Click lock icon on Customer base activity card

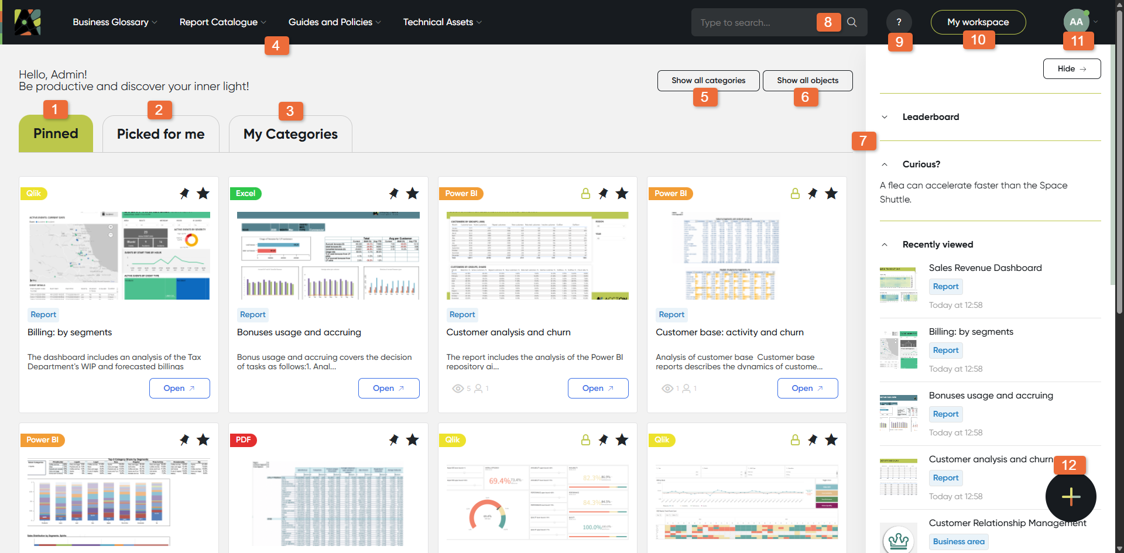point(795,194)
